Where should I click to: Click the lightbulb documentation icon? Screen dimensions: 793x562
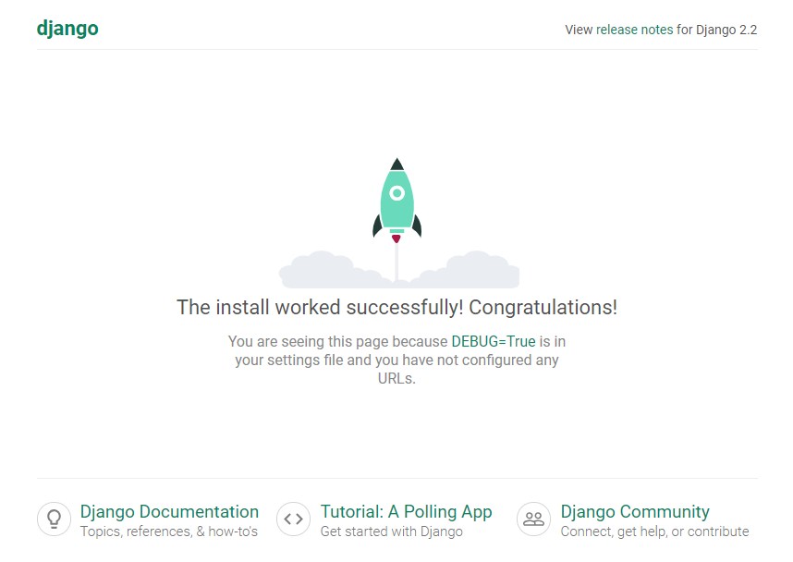click(x=54, y=519)
